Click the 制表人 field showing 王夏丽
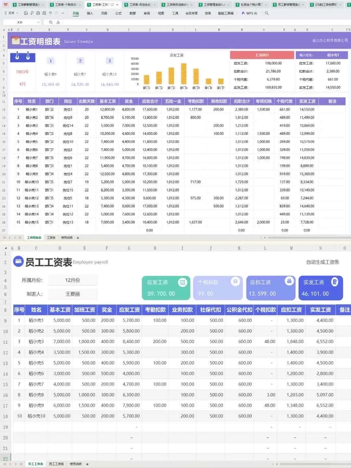The image size is (351, 468). [x=73, y=294]
